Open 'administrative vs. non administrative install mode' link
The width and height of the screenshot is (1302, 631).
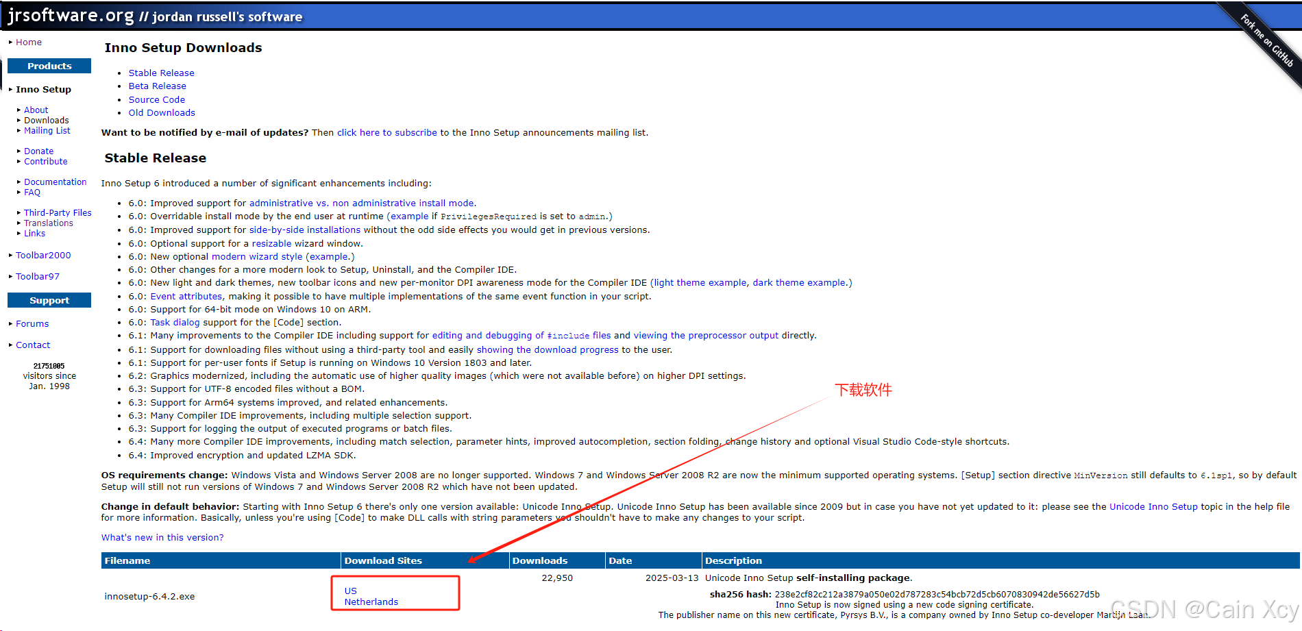(x=361, y=203)
